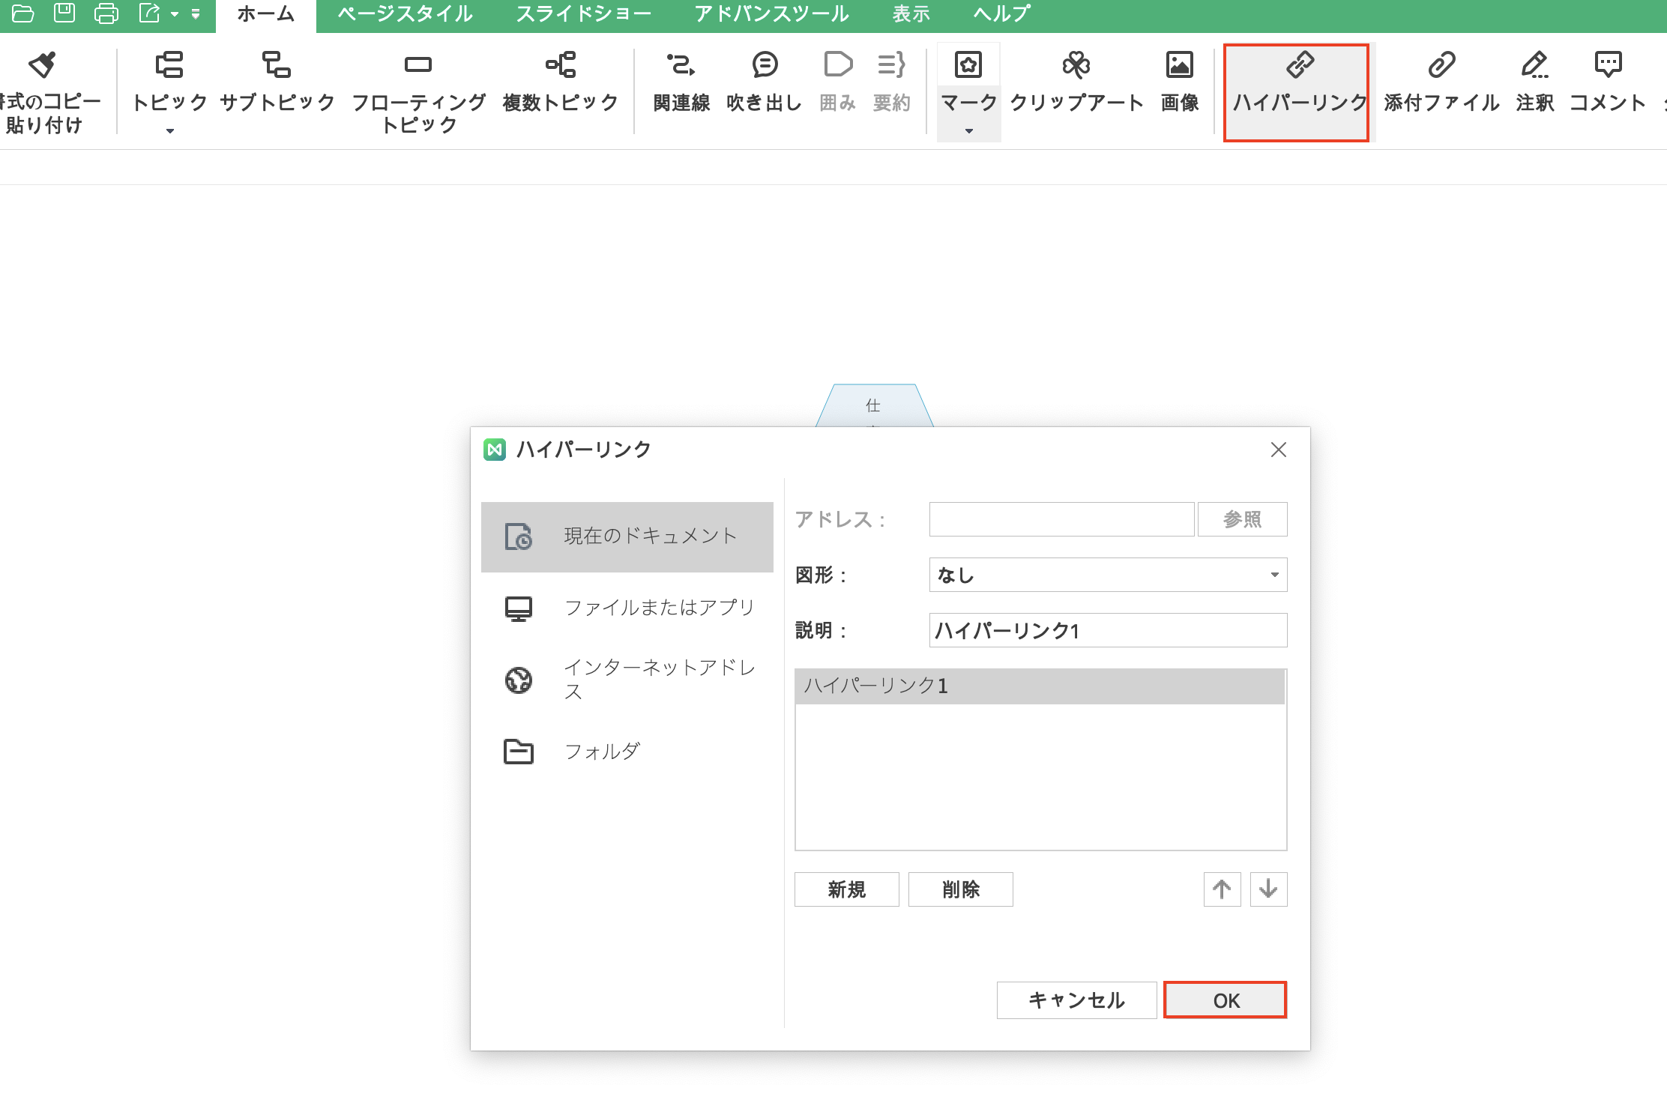Select the format painter brush icon
Image resolution: width=1667 pixels, height=1100 pixels.
(43, 65)
